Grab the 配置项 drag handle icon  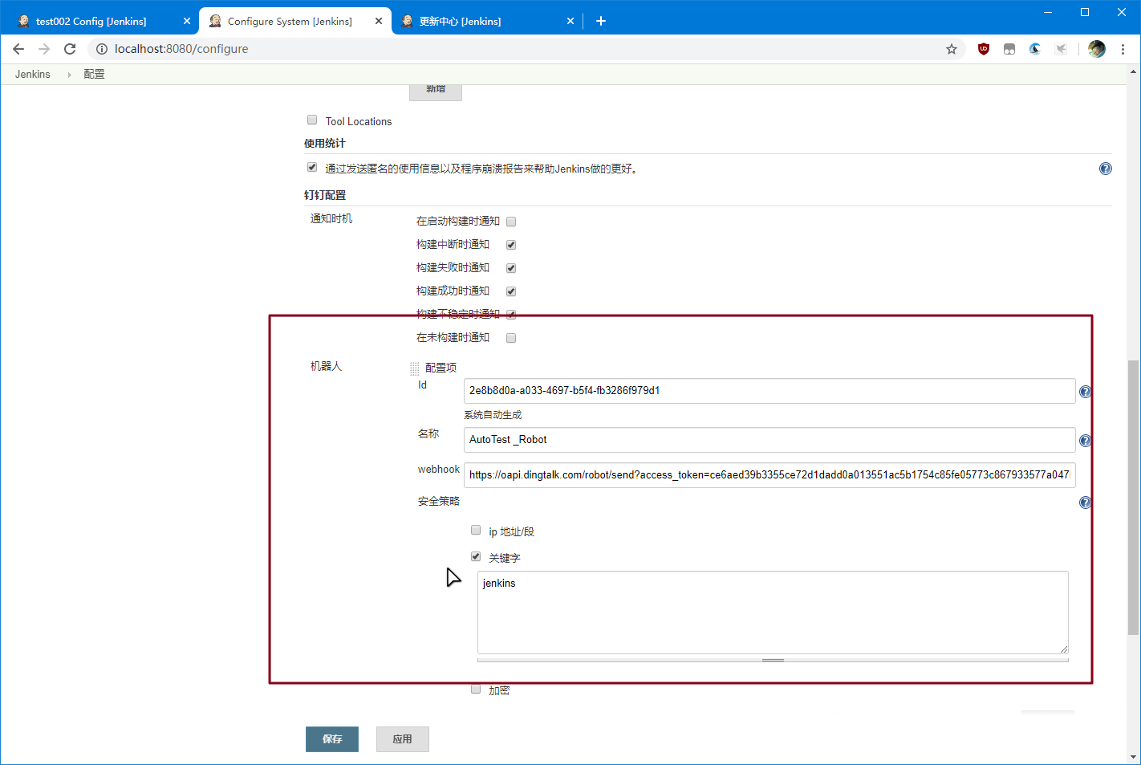click(415, 368)
